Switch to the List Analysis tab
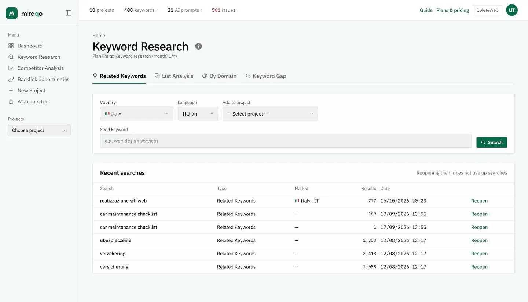Image resolution: width=528 pixels, height=302 pixels. (x=174, y=76)
